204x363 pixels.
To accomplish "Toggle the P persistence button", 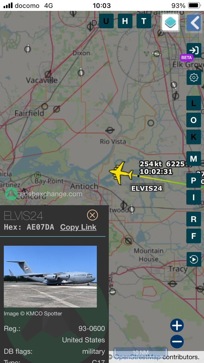I will tap(194, 181).
